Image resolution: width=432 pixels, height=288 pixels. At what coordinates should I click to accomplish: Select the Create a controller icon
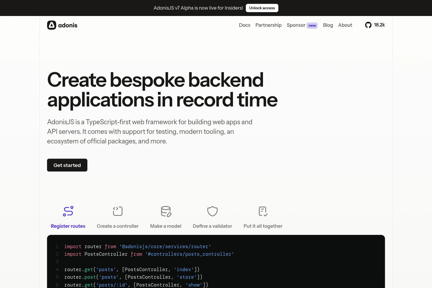click(118, 211)
